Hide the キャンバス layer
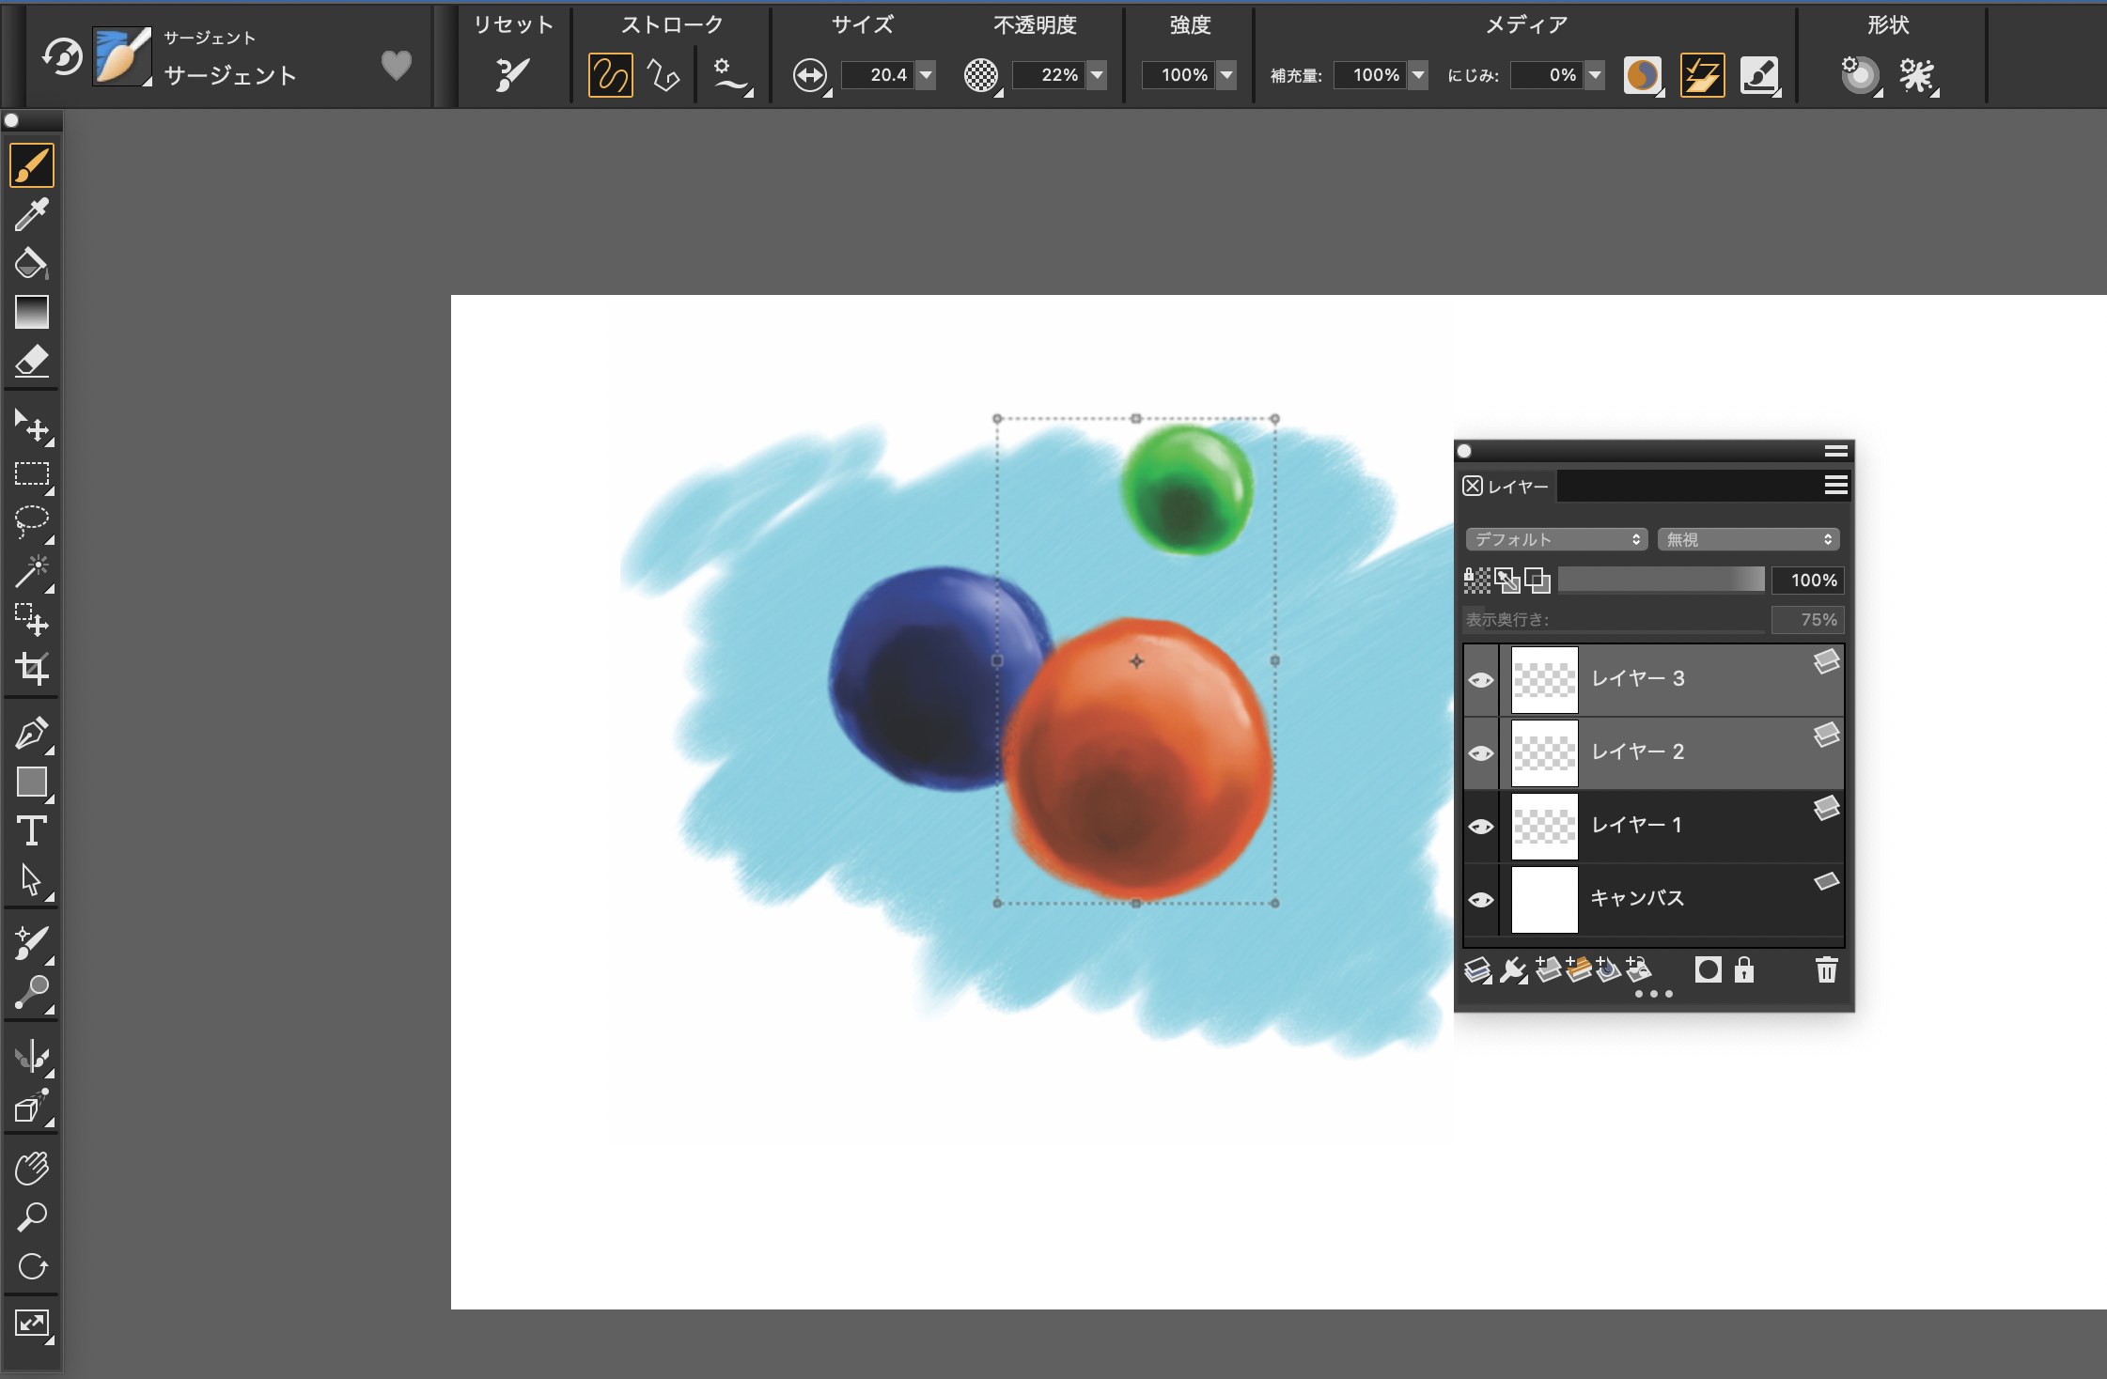Viewport: 2107px width, 1379px height. click(x=1481, y=900)
